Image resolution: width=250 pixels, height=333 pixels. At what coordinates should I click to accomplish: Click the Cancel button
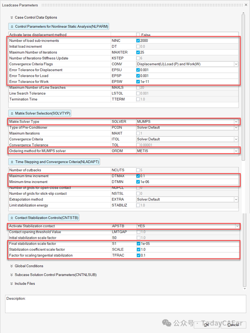(x=233, y=325)
